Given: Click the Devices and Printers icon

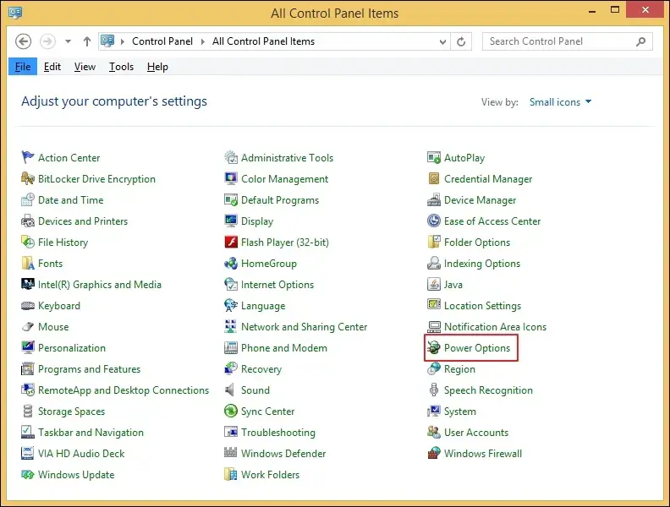Looking at the screenshot, I should (28, 221).
